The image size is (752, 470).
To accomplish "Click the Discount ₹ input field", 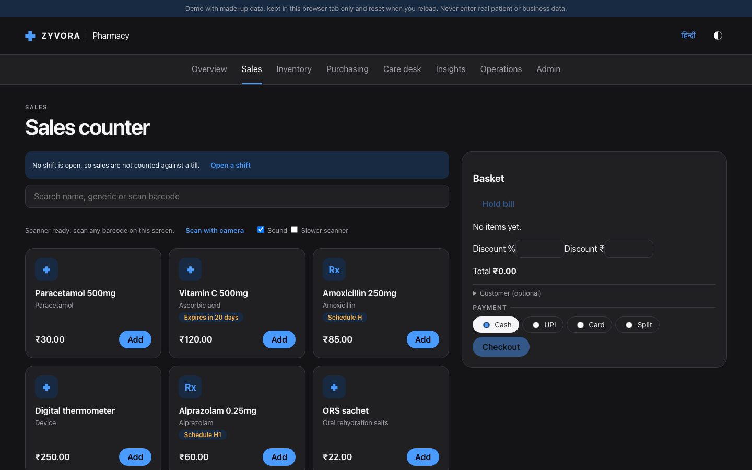I will (629, 249).
